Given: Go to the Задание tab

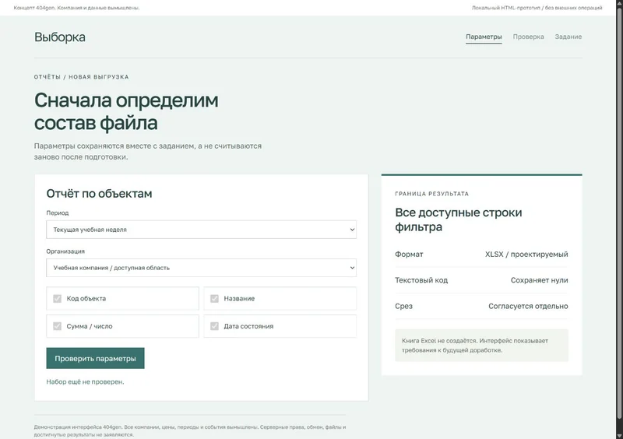Looking at the screenshot, I should click(x=568, y=37).
